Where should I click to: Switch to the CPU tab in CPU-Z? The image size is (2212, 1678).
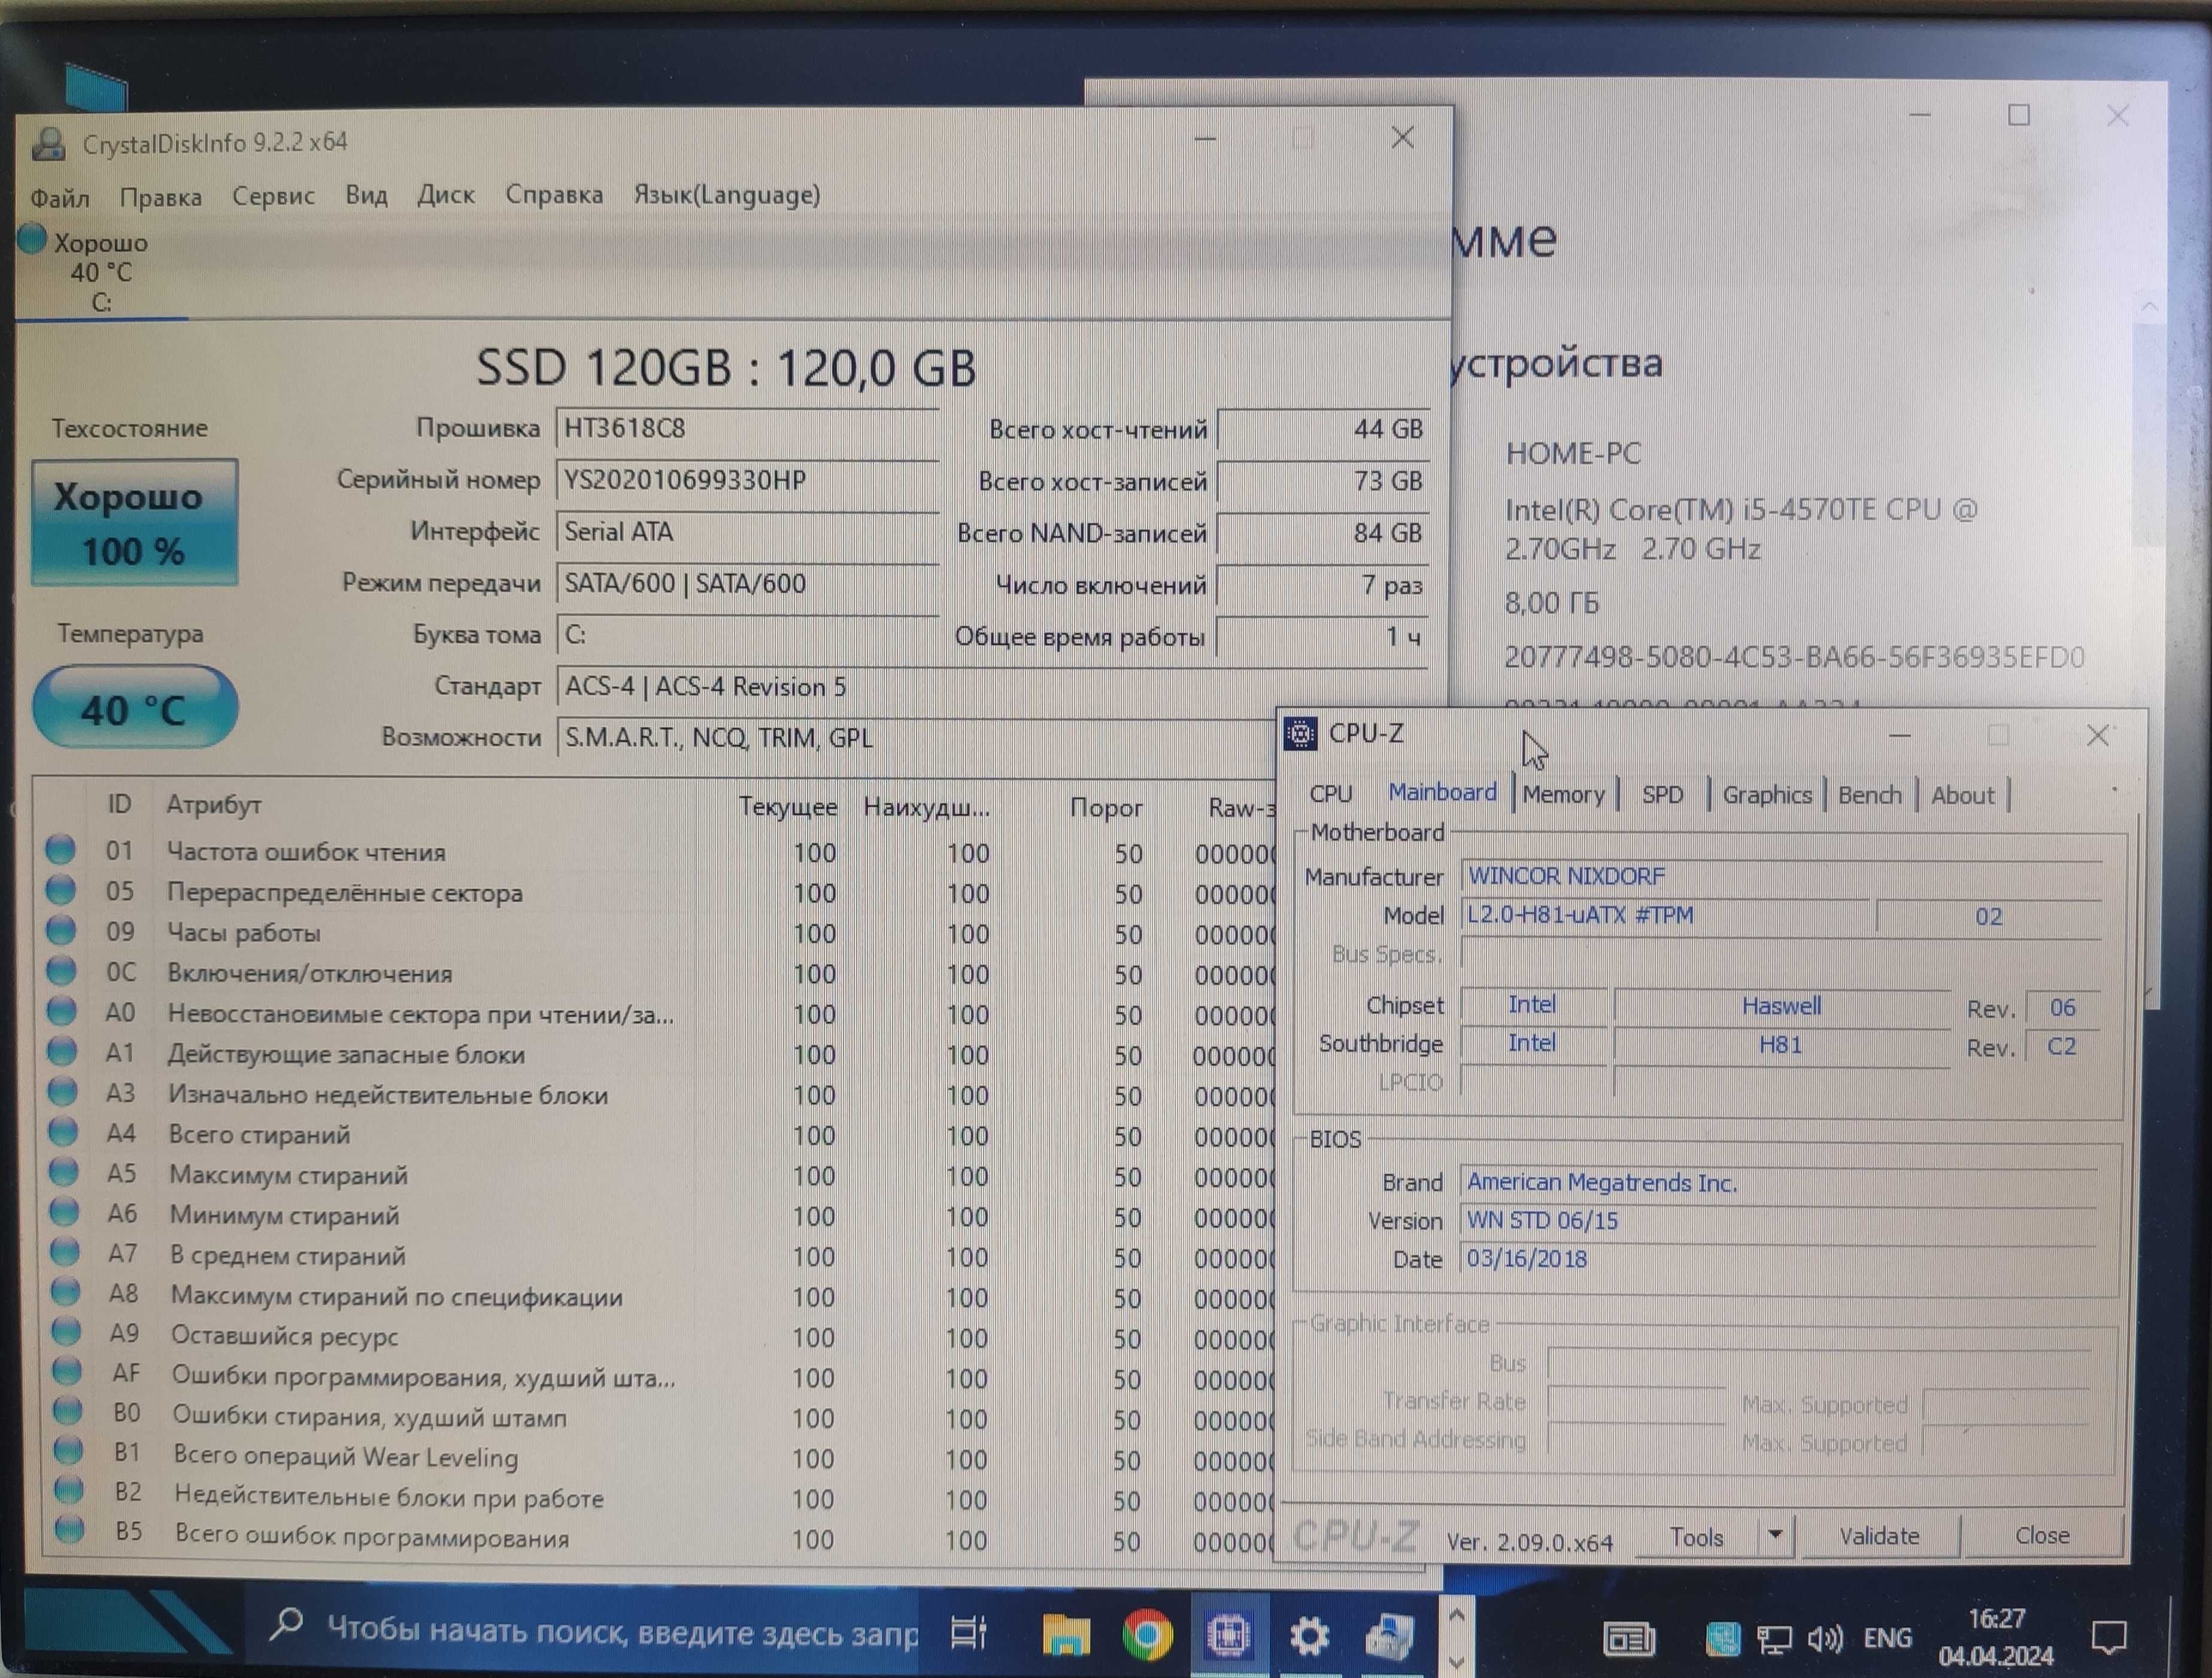pos(1331,794)
